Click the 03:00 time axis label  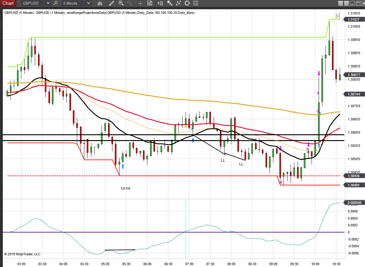pos(21,264)
